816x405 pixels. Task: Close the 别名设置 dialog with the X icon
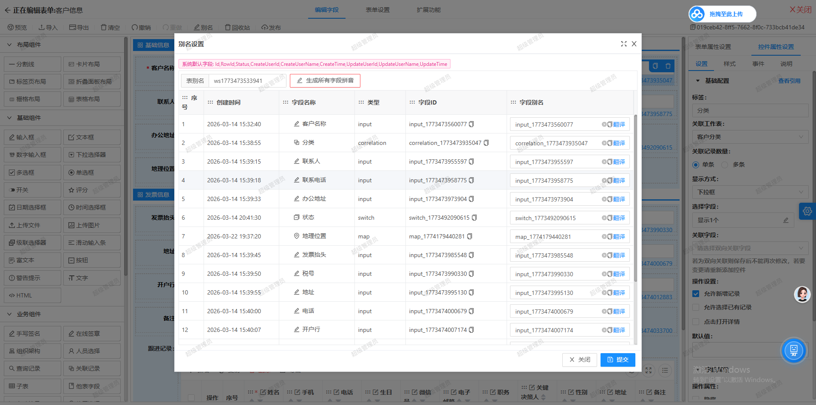[x=634, y=44]
